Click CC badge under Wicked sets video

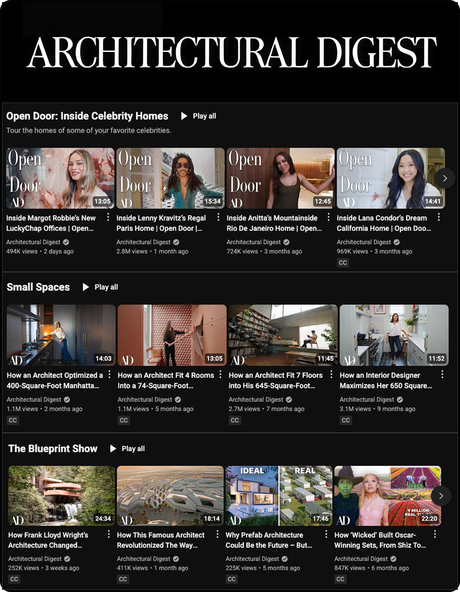click(x=340, y=579)
